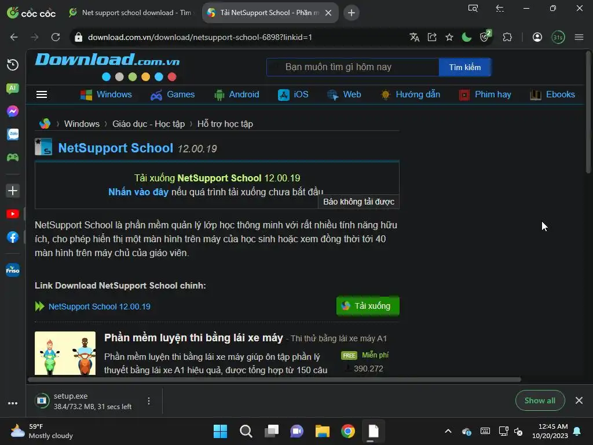This screenshot has width=593, height=445.
Task: Open the Ebooks menu
Action: 552,94
